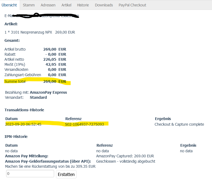This screenshot has width=212, height=185.
Task: Click the transaction date 2023-09-20 06:52:45
Action: 23,124
